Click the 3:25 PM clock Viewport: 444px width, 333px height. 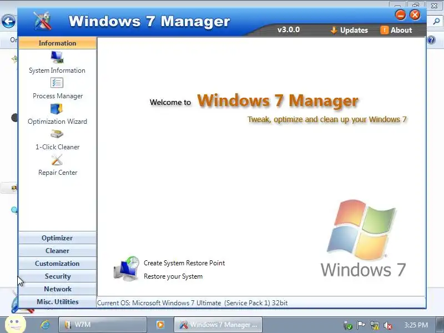click(416, 325)
